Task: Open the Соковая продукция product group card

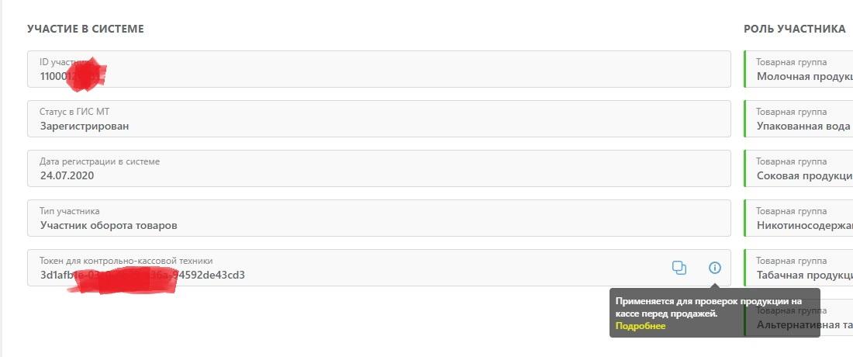Action: point(799,168)
